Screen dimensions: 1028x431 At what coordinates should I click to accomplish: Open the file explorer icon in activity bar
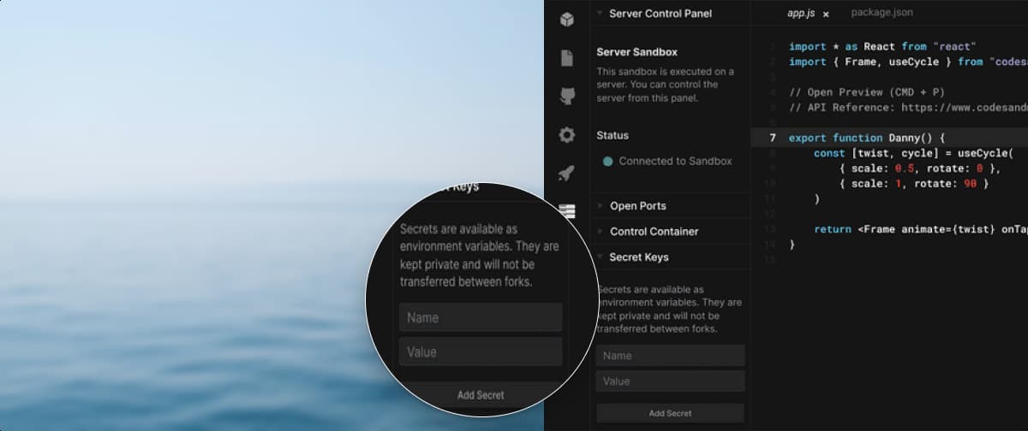[x=566, y=58]
